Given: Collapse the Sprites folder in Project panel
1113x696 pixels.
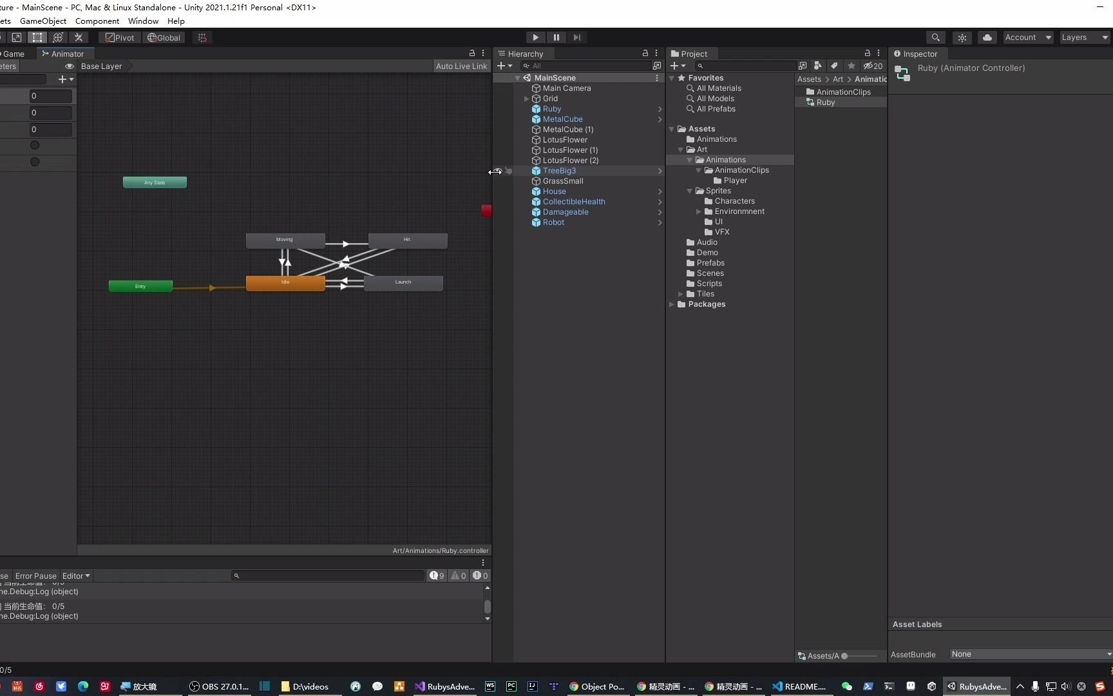Looking at the screenshot, I should (x=689, y=191).
